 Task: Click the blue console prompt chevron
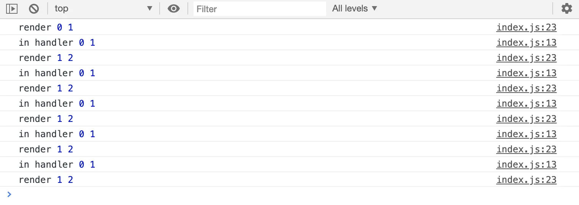10,194
